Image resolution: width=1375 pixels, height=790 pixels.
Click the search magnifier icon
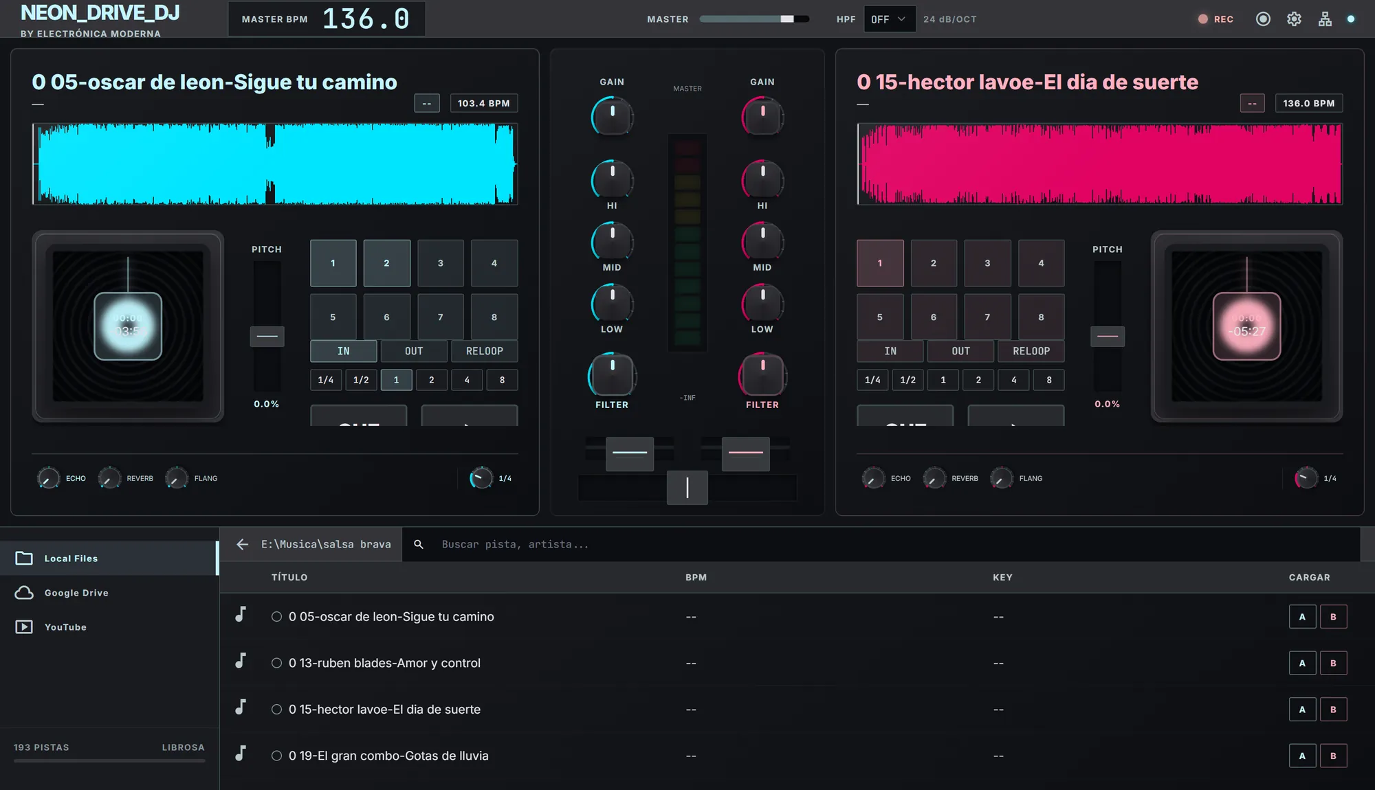(418, 544)
